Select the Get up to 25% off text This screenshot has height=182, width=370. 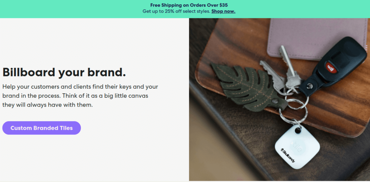click(x=176, y=11)
